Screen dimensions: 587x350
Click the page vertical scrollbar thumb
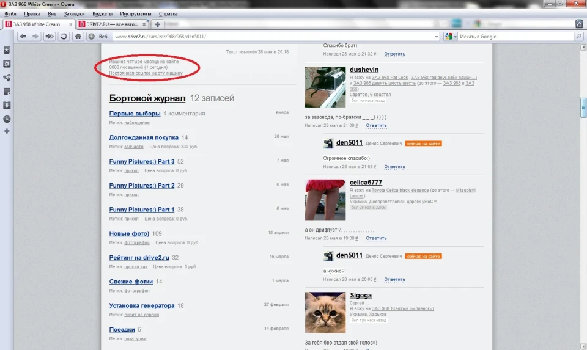[583, 108]
